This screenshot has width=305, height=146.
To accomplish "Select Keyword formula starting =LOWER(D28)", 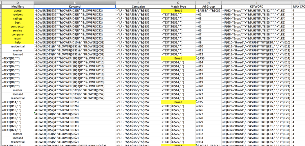I will (75, 114).
